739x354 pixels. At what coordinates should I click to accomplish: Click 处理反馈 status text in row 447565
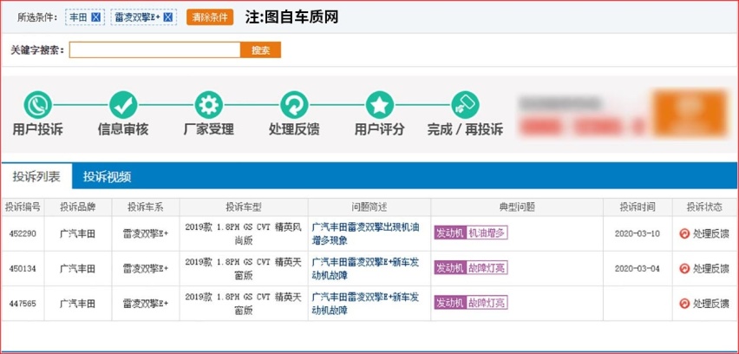(710, 304)
